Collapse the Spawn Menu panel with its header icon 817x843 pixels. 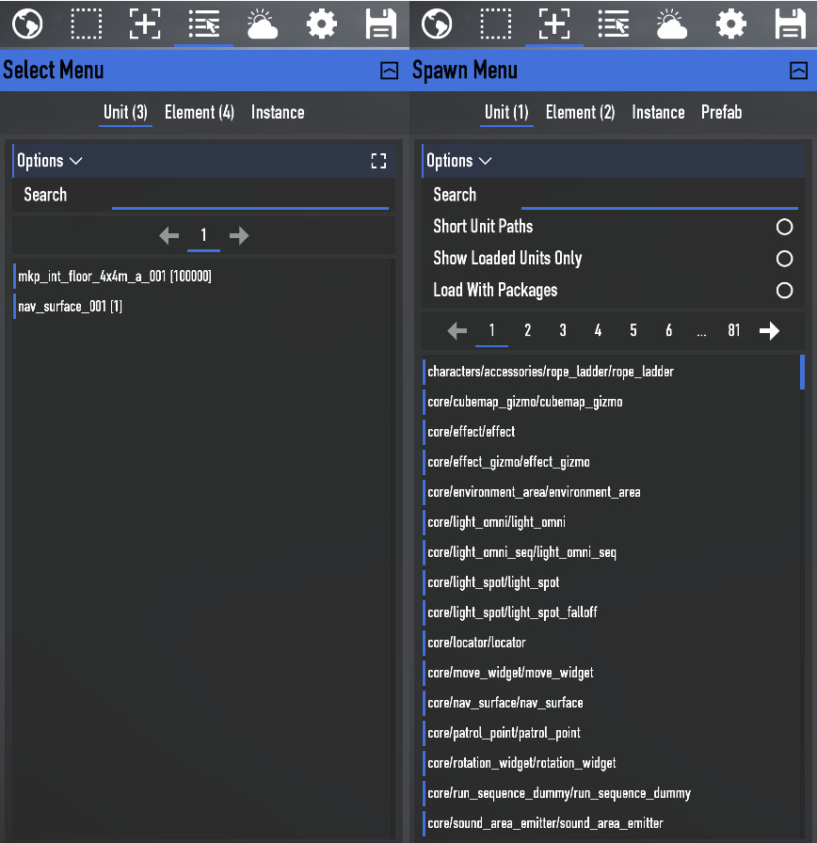(799, 71)
